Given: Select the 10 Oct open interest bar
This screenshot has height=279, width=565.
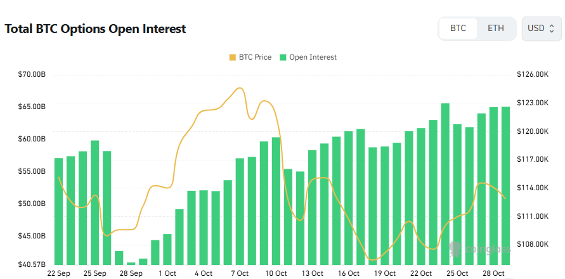Looking at the screenshot, I should pyautogui.click(x=276, y=200).
